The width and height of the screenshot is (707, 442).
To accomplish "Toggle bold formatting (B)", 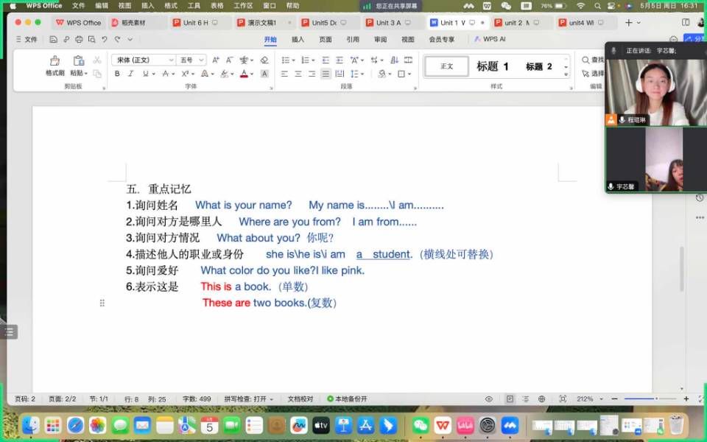I will click(117, 74).
